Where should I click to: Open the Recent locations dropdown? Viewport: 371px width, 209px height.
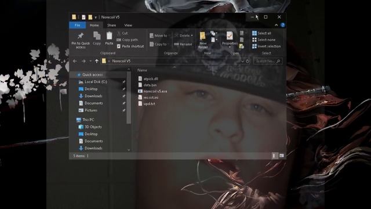pyautogui.click(x=90, y=61)
